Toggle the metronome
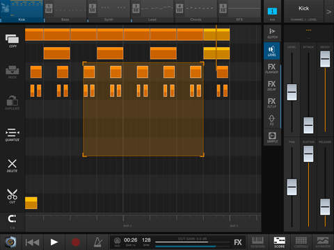The image size is (334, 250). [x=98, y=242]
